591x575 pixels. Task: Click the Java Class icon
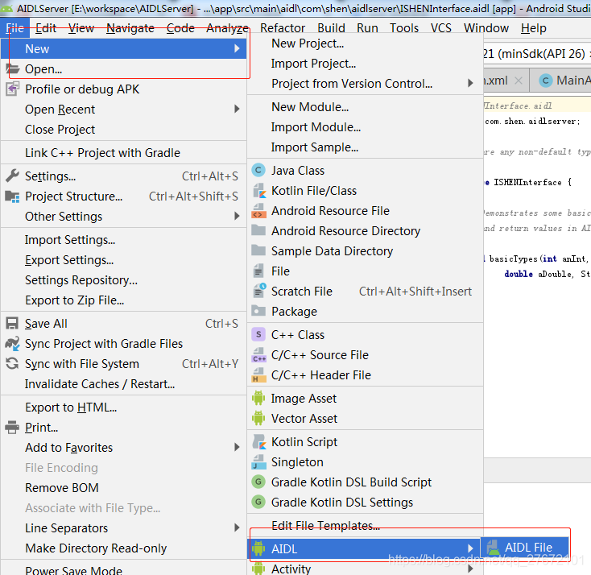(258, 171)
